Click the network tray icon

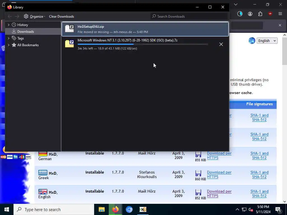click(x=244, y=210)
